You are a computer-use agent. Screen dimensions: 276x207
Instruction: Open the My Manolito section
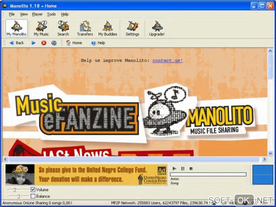(17, 28)
